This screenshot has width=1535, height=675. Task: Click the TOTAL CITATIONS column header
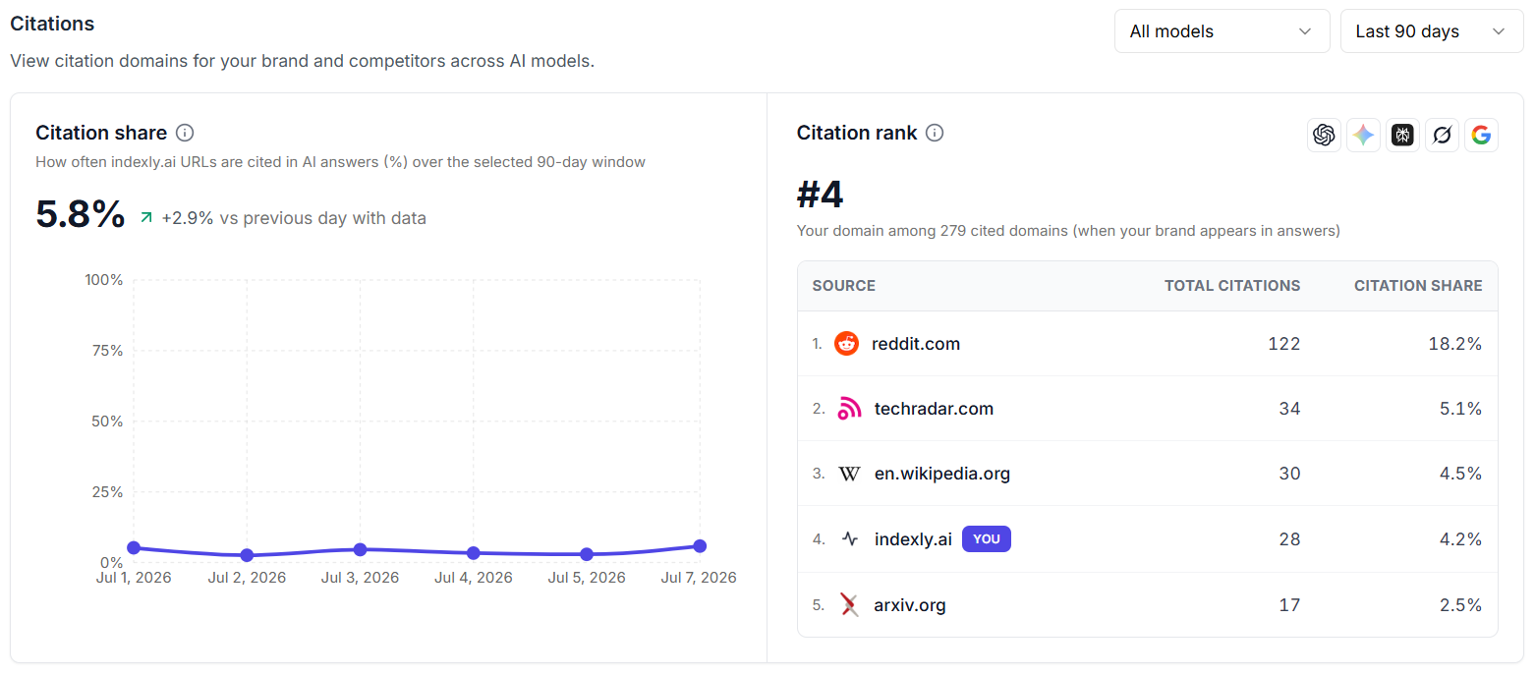click(x=1232, y=286)
